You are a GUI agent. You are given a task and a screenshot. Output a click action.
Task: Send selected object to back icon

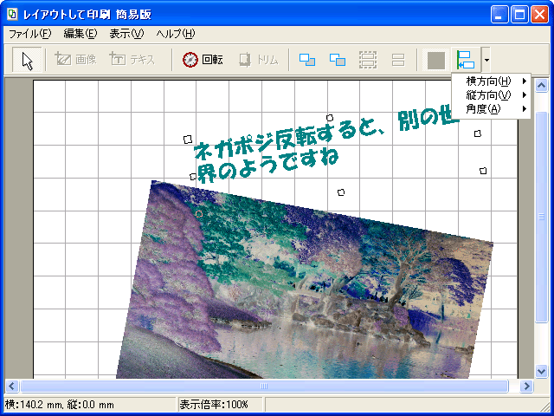(x=338, y=60)
